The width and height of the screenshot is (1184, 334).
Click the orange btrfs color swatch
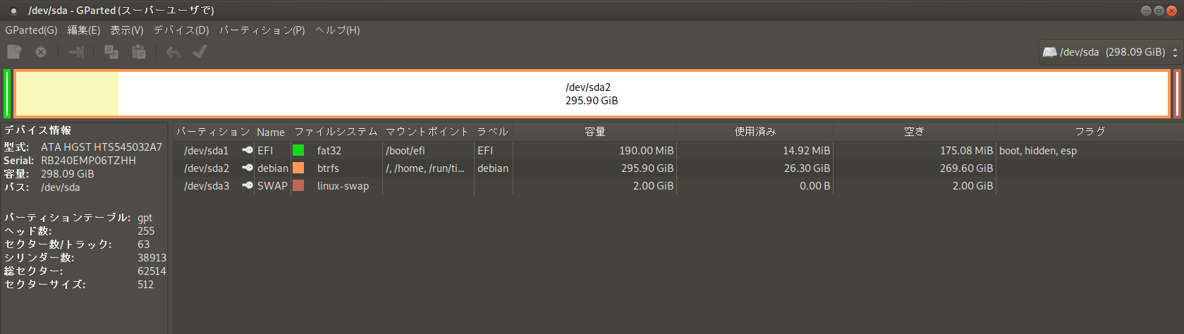(298, 168)
